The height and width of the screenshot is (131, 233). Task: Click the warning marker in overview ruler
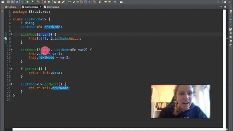click(x=227, y=38)
